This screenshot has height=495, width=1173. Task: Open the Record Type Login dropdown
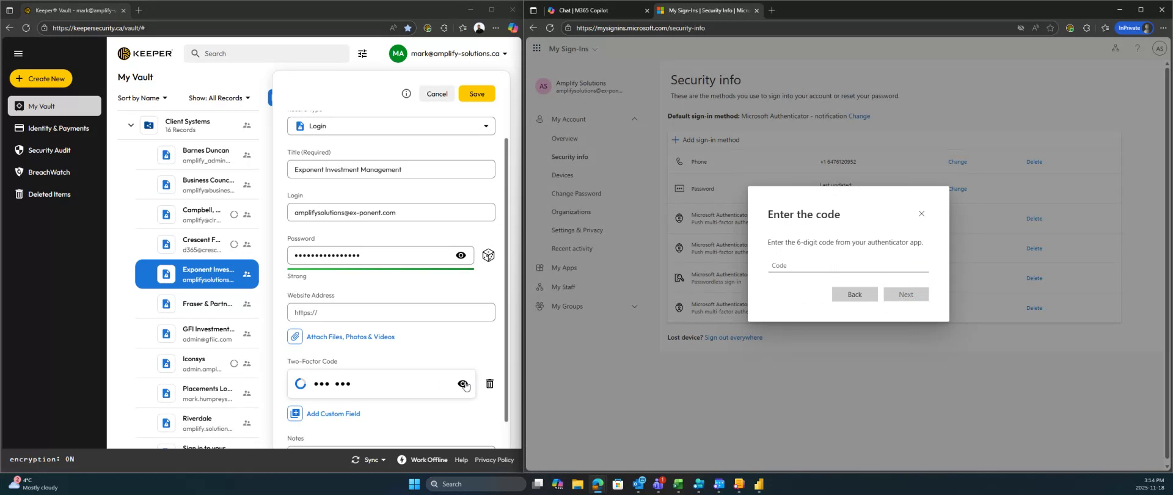click(x=391, y=126)
